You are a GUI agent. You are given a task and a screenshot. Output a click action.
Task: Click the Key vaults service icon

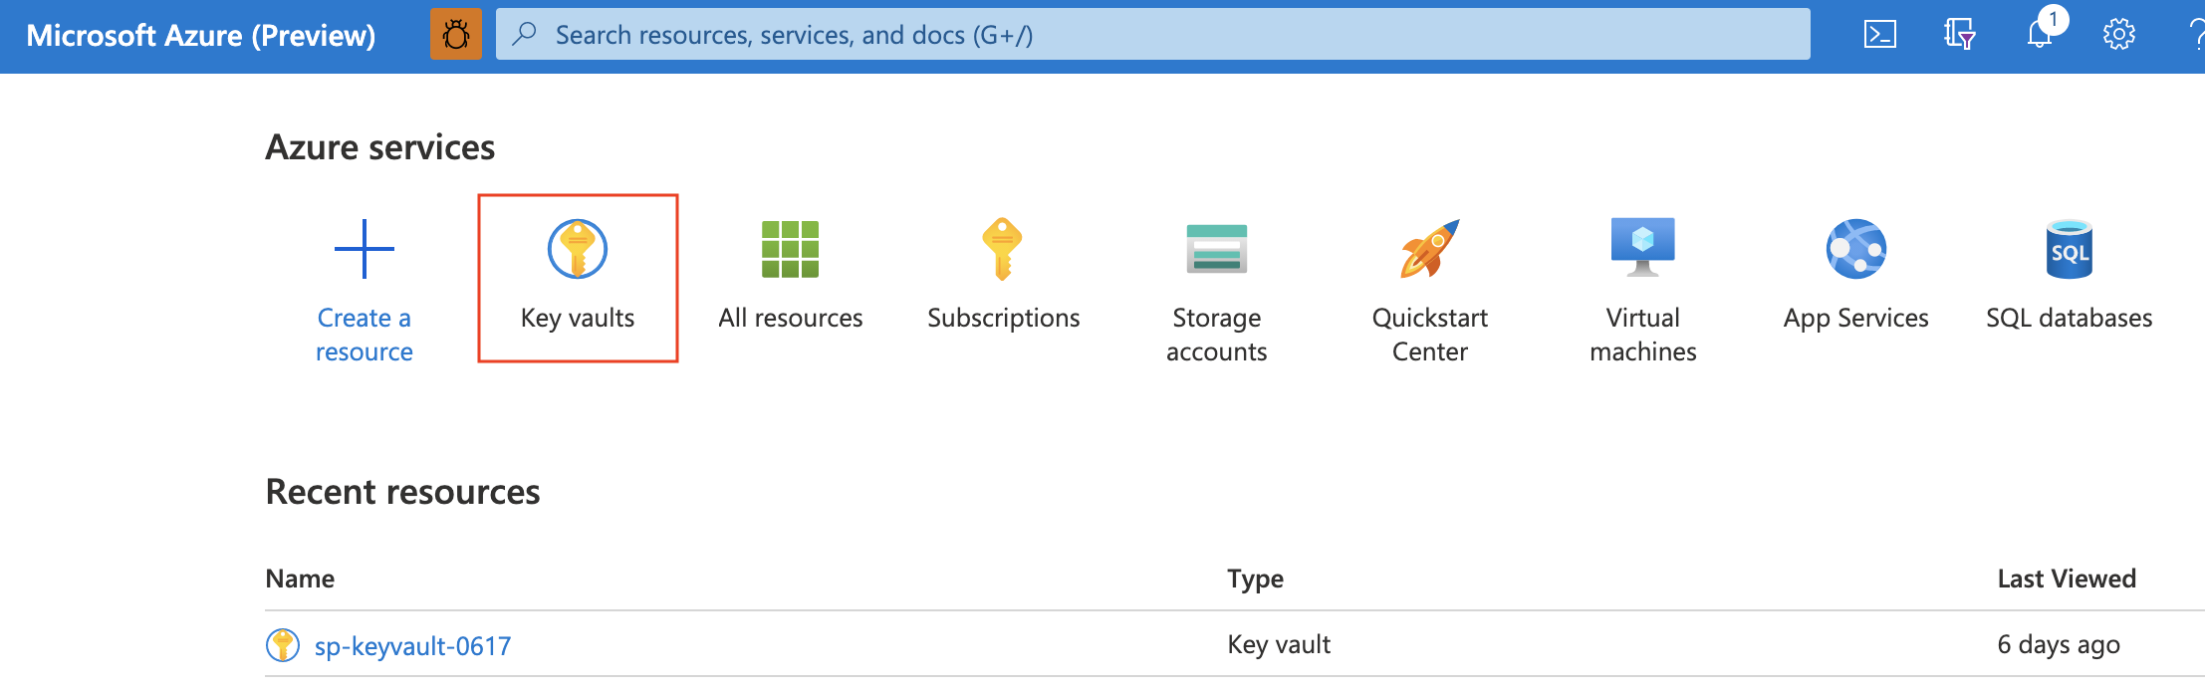click(578, 249)
